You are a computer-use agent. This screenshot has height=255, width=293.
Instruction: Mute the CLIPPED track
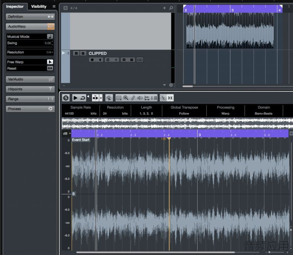click(x=76, y=53)
